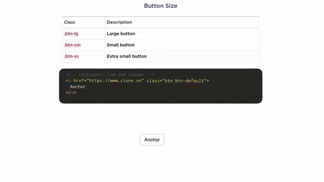
Task: Select the Button Size heading
Action: [x=160, y=6]
